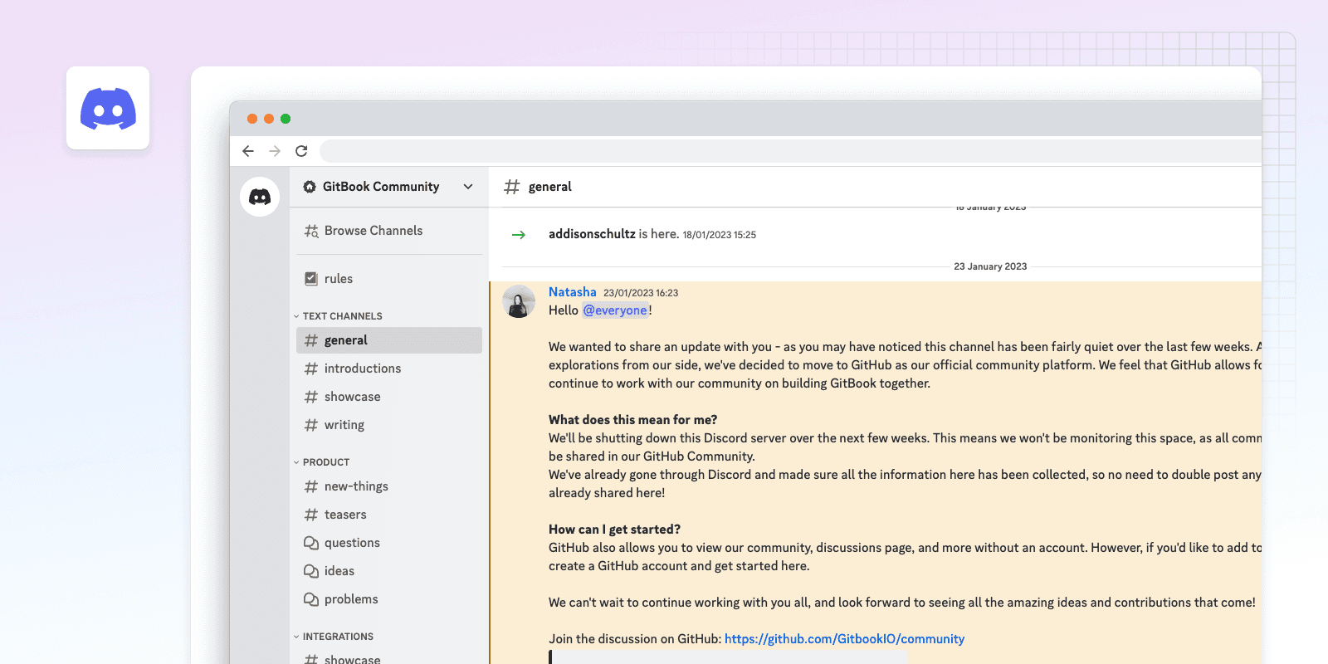Collapse the TEXT CHANNELS category
1328x664 pixels.
[339, 316]
